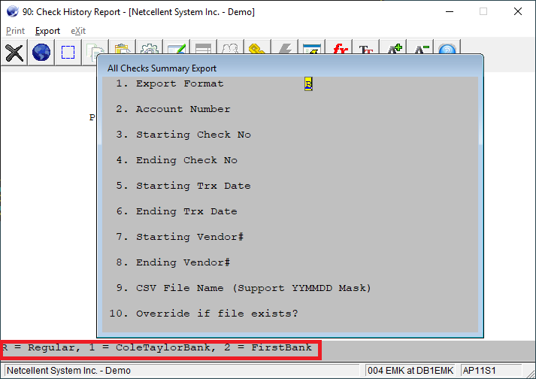Click the '004 EMK at DB1EMK' status entry

point(410,371)
